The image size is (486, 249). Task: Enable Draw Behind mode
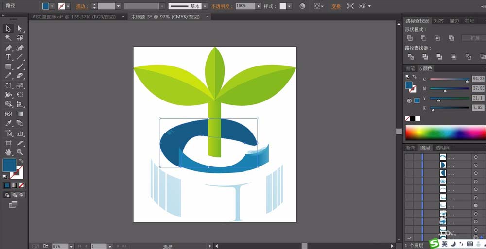tap(14, 195)
